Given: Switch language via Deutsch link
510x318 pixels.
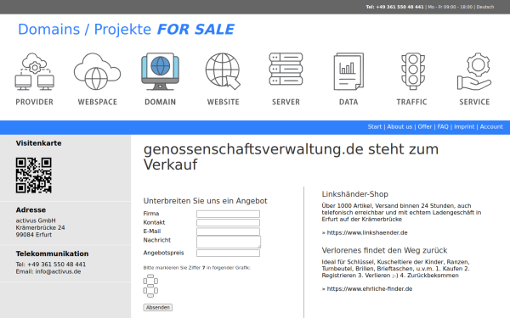Looking at the screenshot, I should tap(485, 7).
